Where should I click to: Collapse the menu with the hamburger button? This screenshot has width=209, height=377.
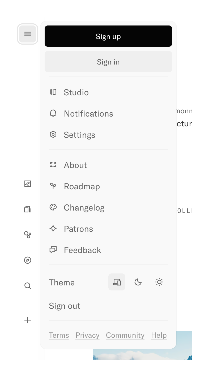click(x=28, y=34)
